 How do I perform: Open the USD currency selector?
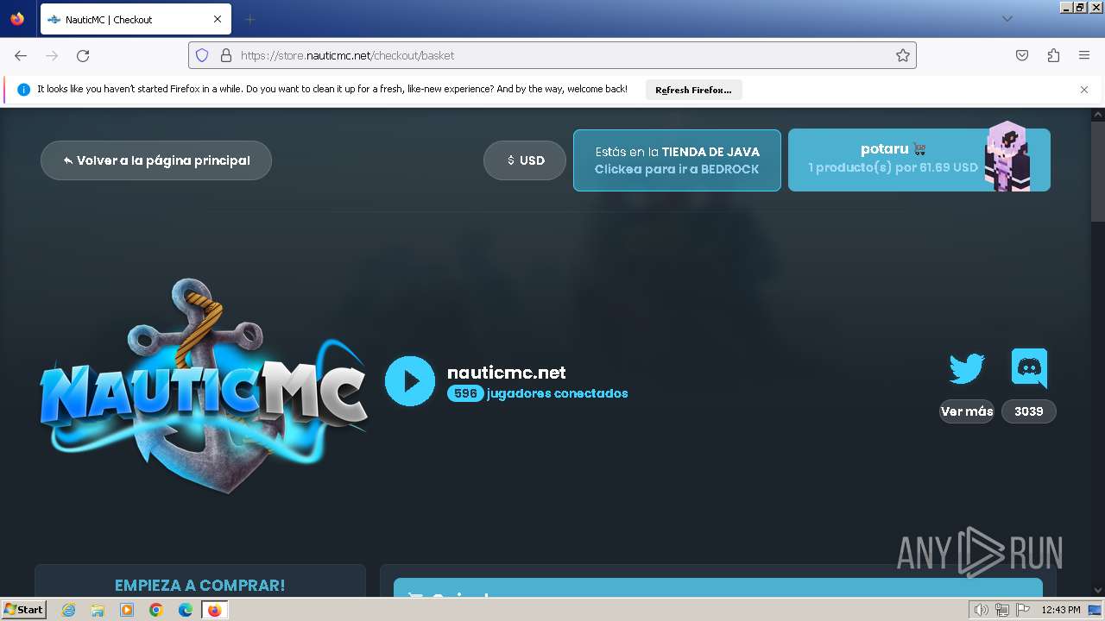(525, 160)
